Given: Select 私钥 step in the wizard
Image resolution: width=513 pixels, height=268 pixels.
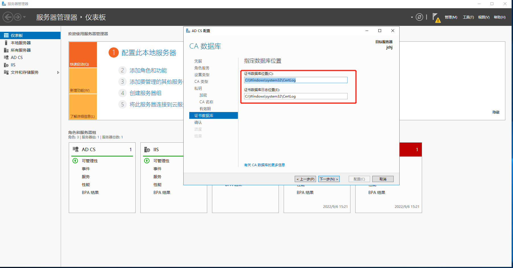Looking at the screenshot, I should pos(198,88).
